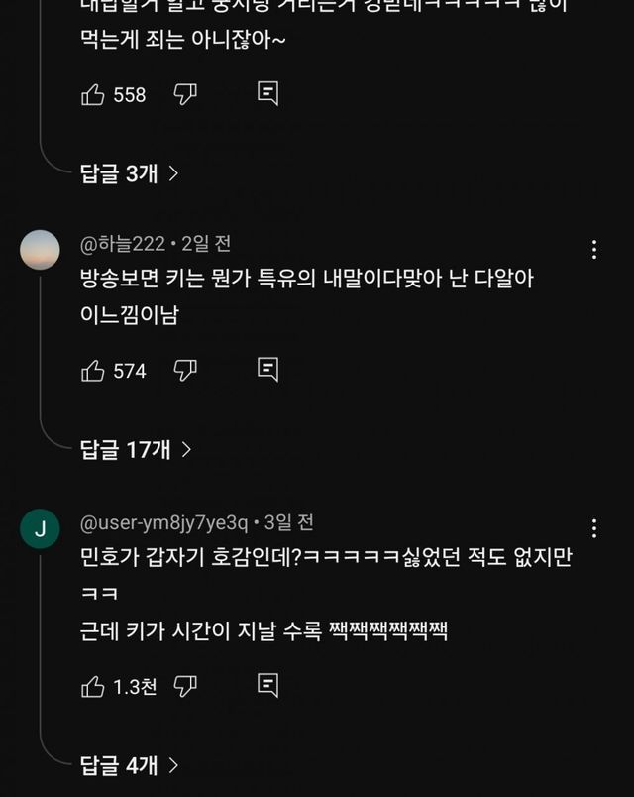Reply to the @하늘222 comment
The image size is (634, 797).
click(267, 371)
